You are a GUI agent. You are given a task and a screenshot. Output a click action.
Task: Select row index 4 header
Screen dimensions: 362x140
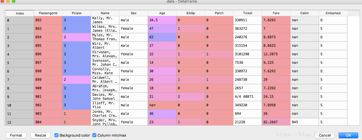tap(20, 54)
